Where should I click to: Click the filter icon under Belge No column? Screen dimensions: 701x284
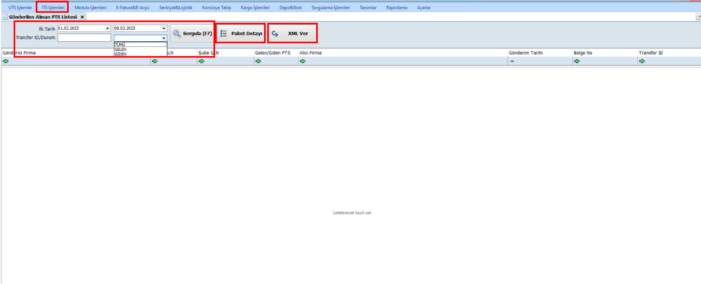tap(577, 61)
